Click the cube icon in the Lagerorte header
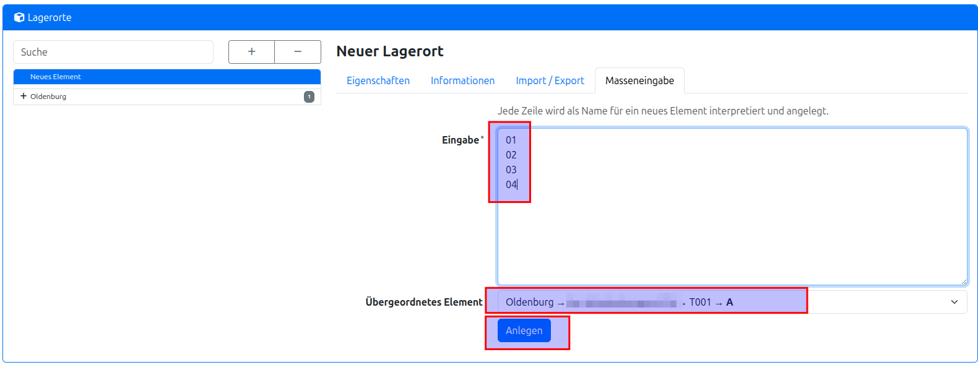Image resolution: width=978 pixels, height=370 pixels. click(19, 17)
